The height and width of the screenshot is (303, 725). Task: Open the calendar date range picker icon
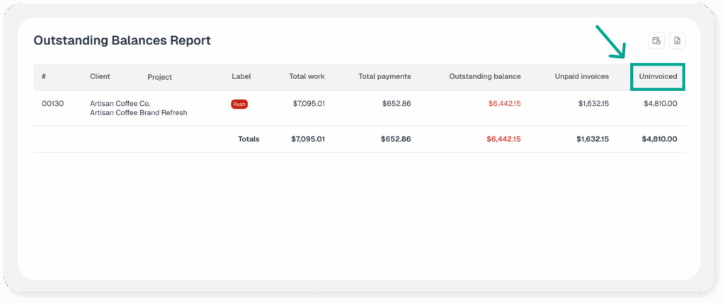656,41
